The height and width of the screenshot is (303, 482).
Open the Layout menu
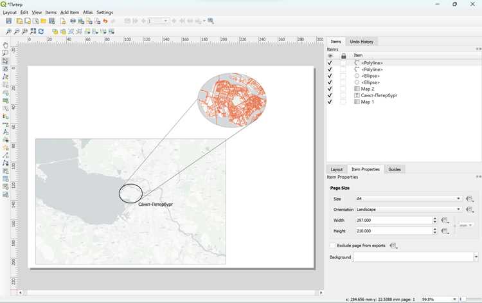[10, 12]
